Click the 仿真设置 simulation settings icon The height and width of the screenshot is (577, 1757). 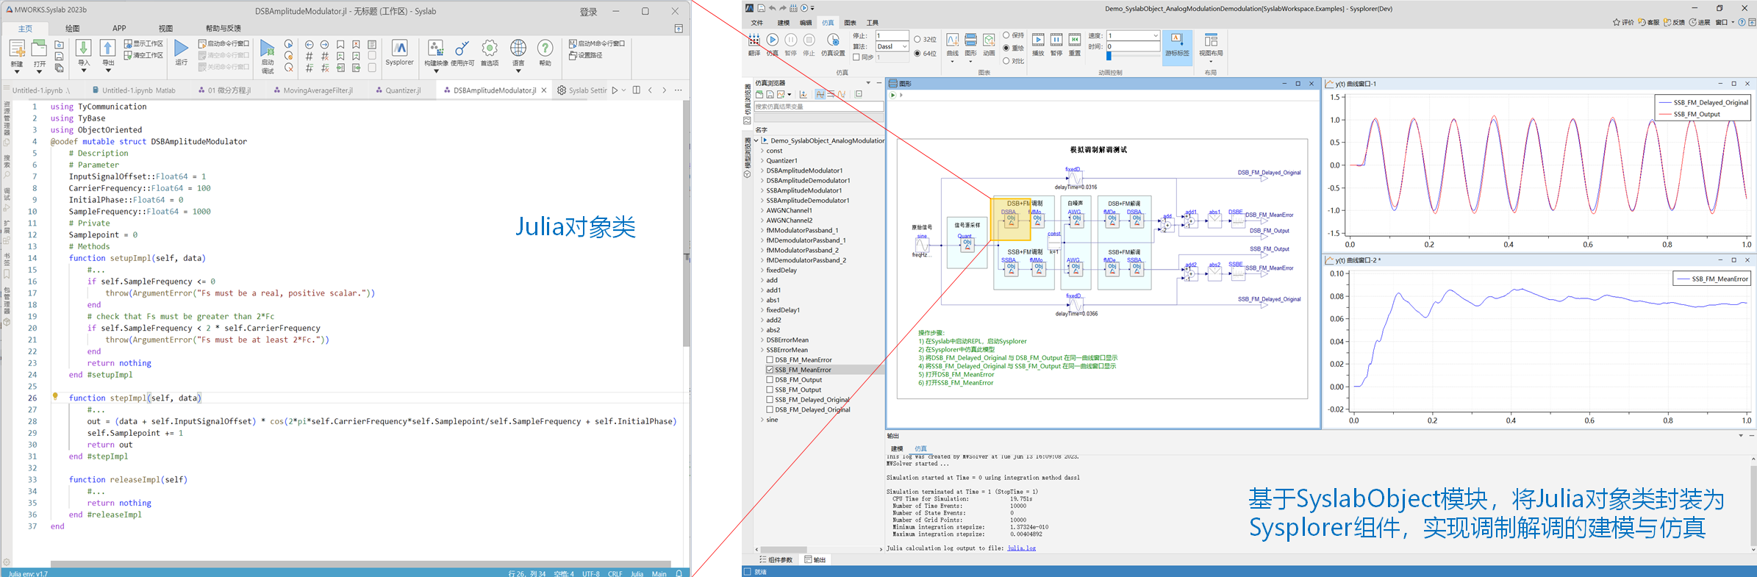(833, 40)
